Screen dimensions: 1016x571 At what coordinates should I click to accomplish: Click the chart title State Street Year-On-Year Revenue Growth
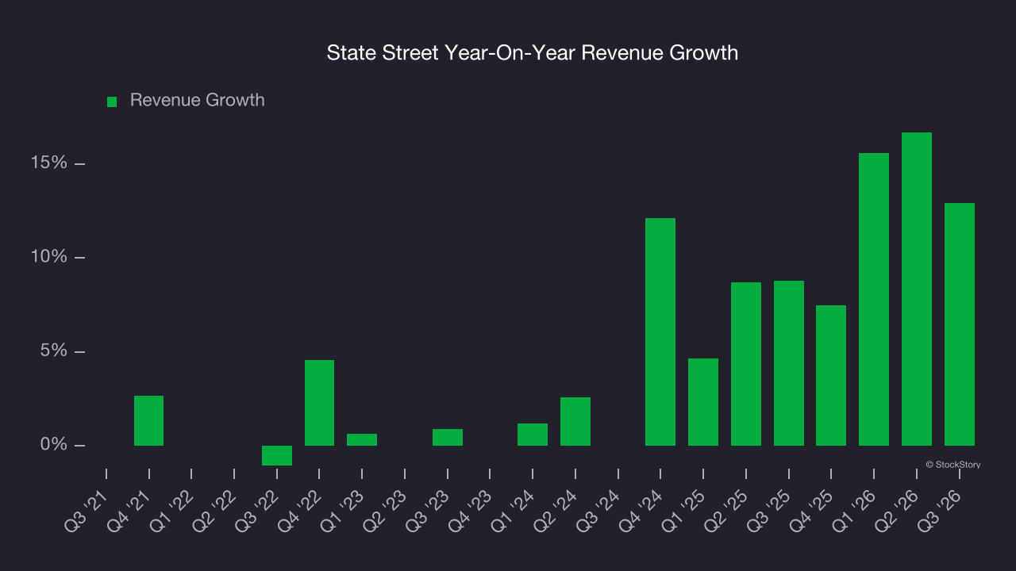point(533,53)
